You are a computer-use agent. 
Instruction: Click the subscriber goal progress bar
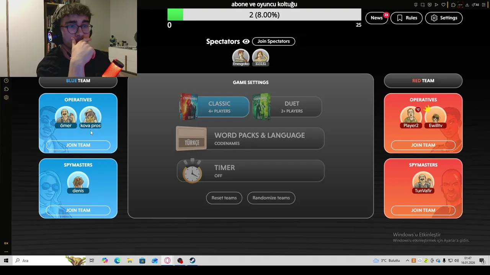coord(264,15)
